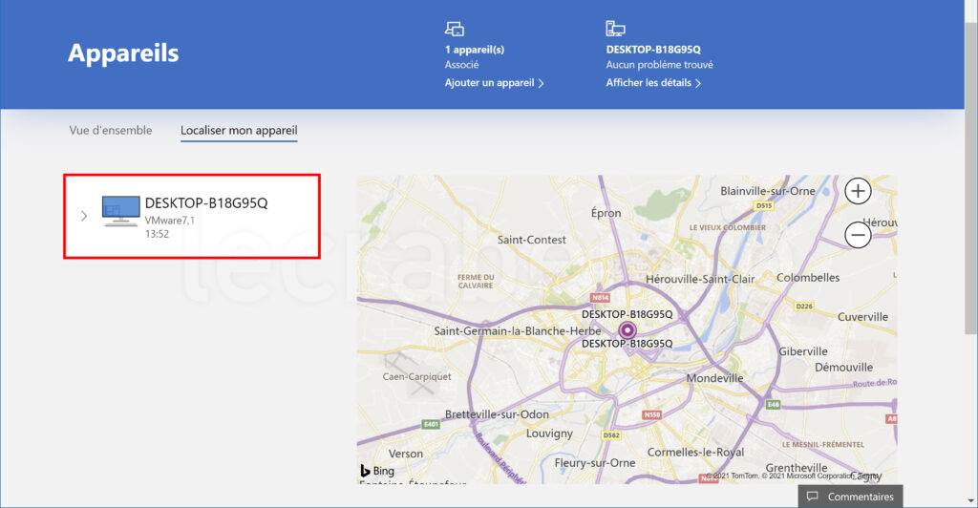Open the Commentaires feedback button

point(850,497)
